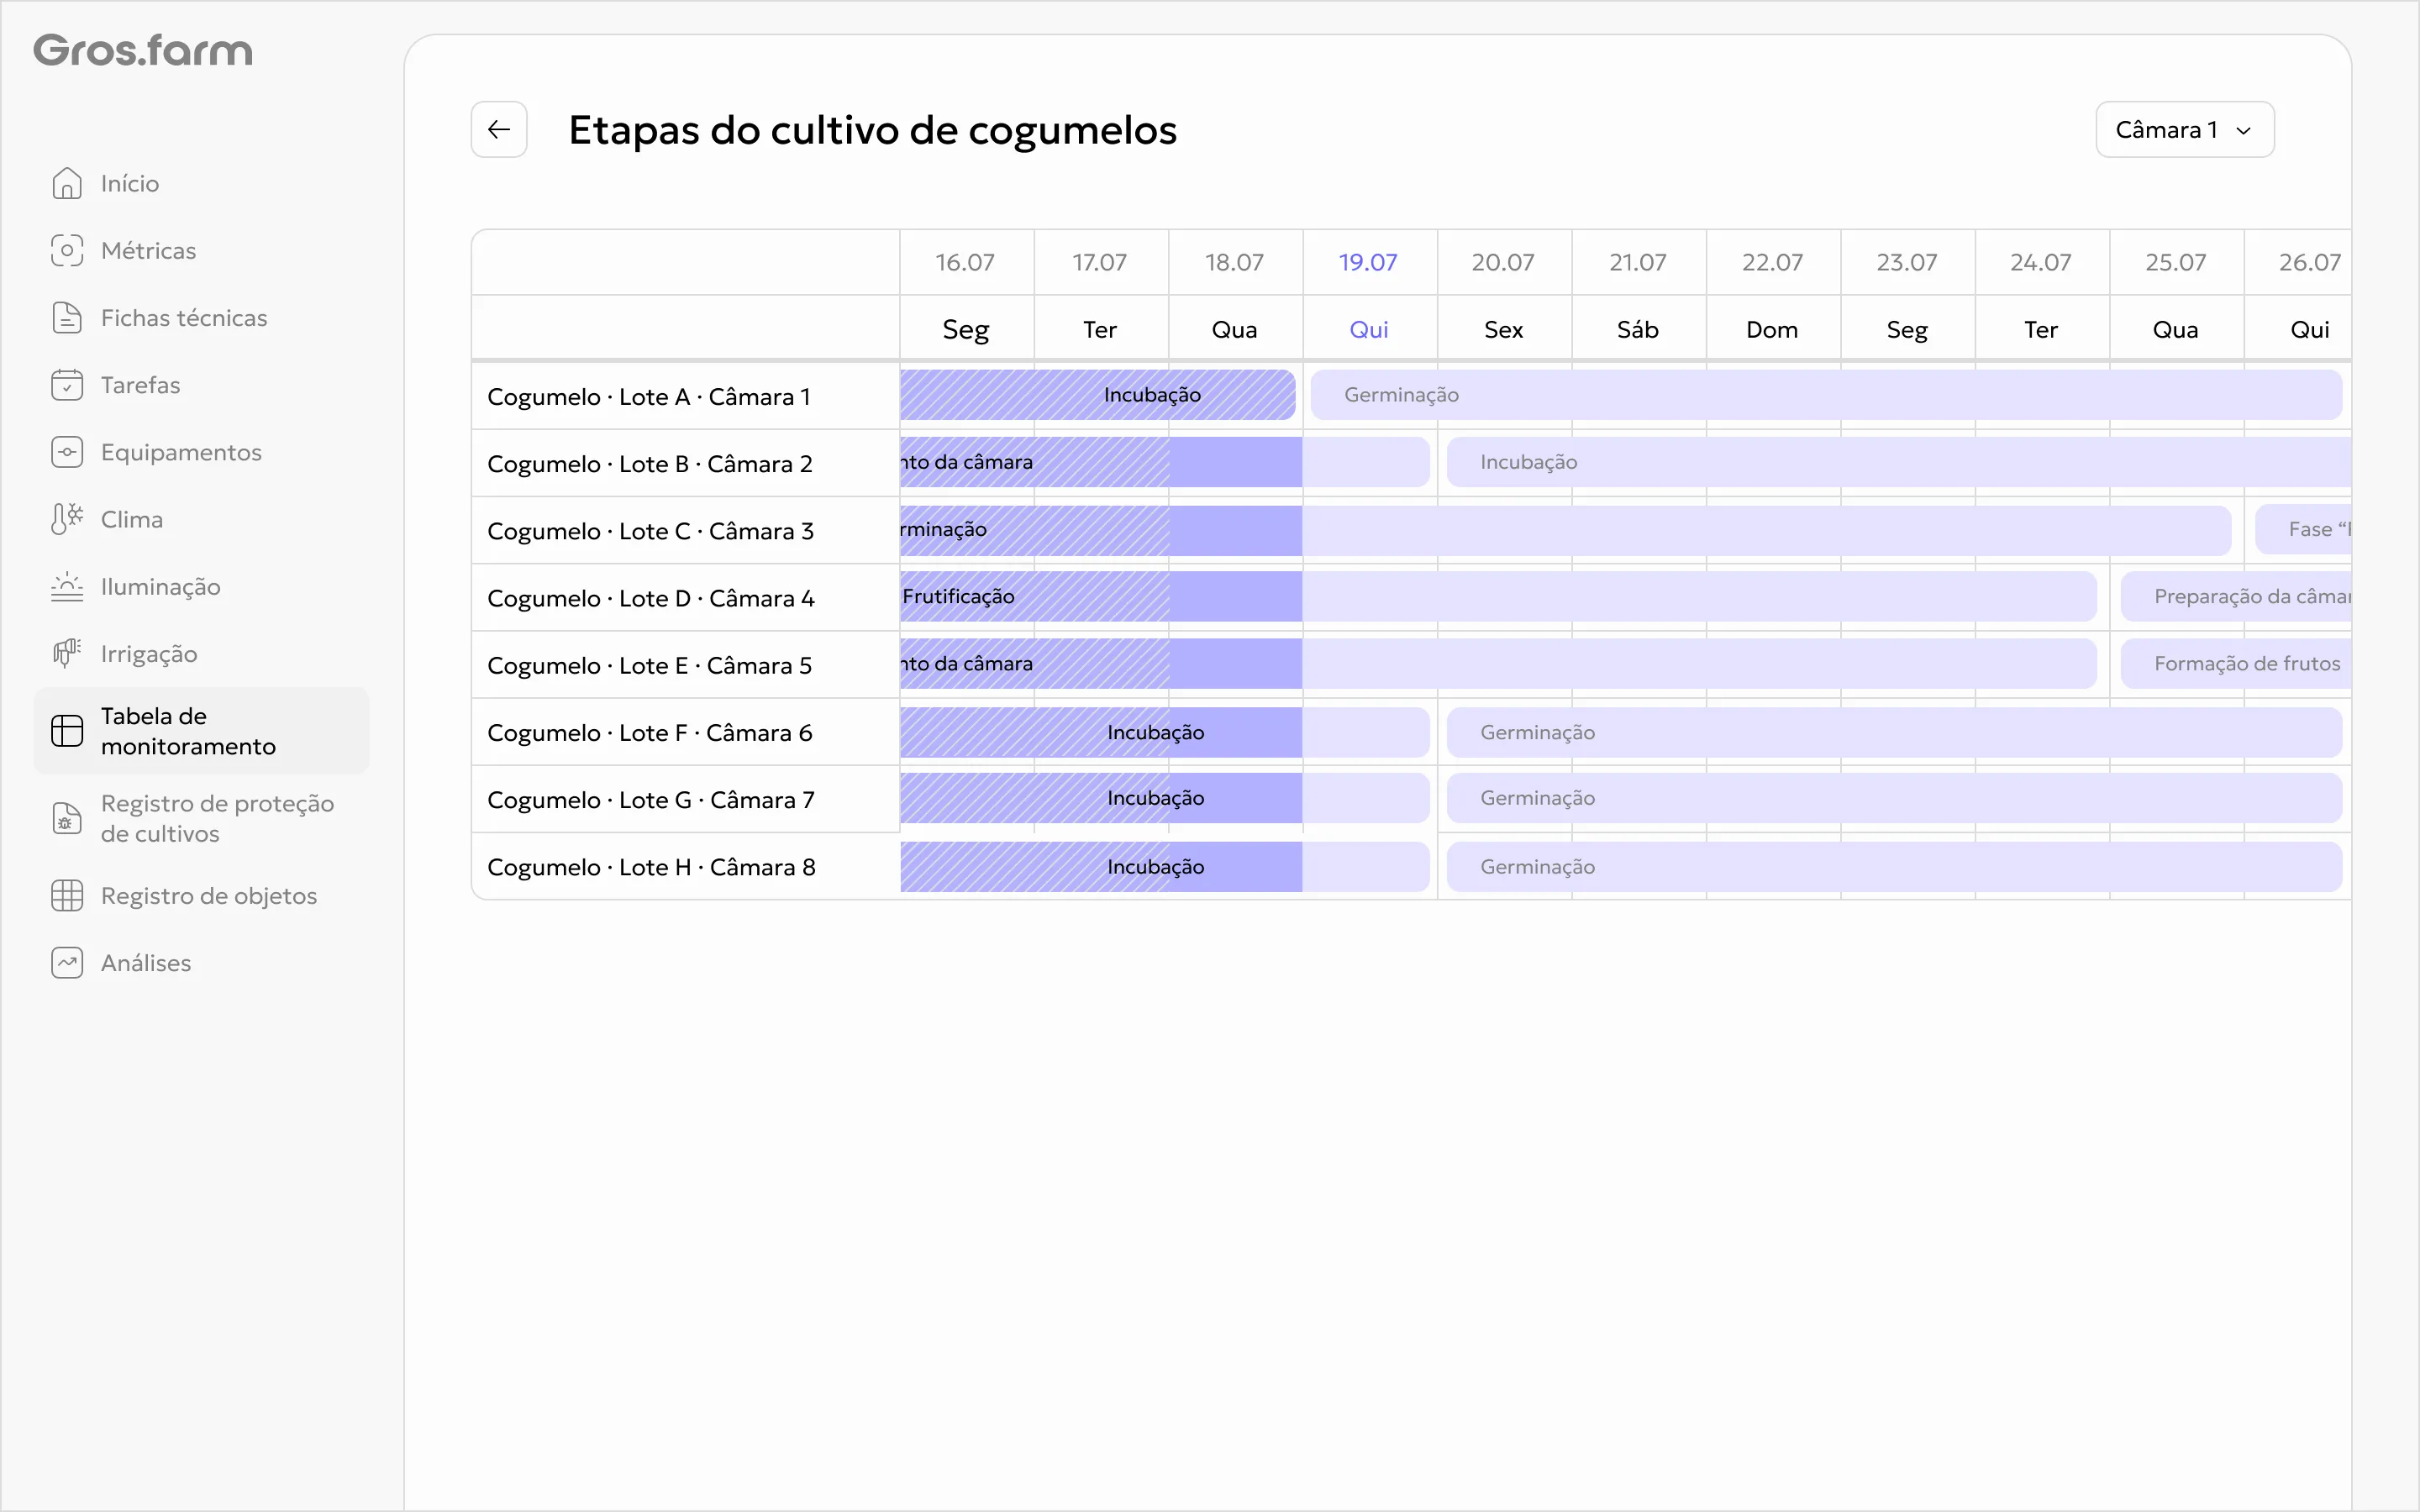Select row Cogumelo · Lote B · Câmara 2

[x=685, y=463]
